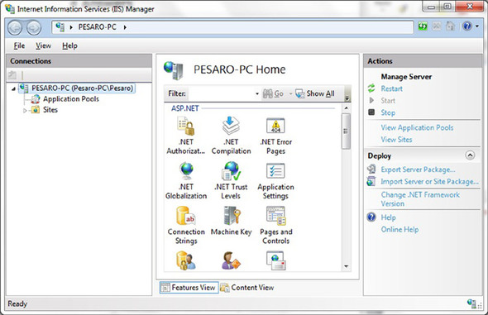Viewport: 488px width, 315px height.
Task: Open the Pages and Controls feature
Action: 275,226
